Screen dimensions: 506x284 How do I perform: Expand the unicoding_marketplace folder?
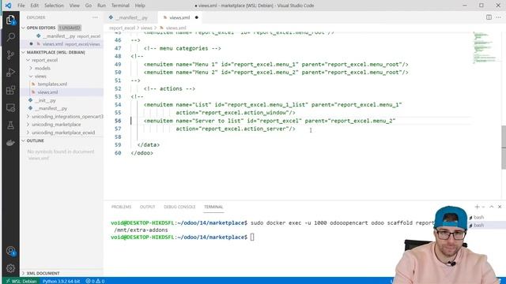pos(28,125)
